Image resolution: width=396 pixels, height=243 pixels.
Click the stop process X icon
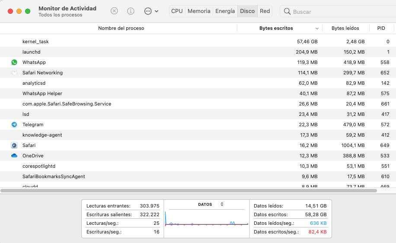click(x=114, y=11)
